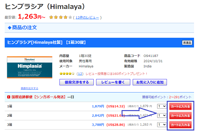Add item with お気に入りに追加 button

150,82
